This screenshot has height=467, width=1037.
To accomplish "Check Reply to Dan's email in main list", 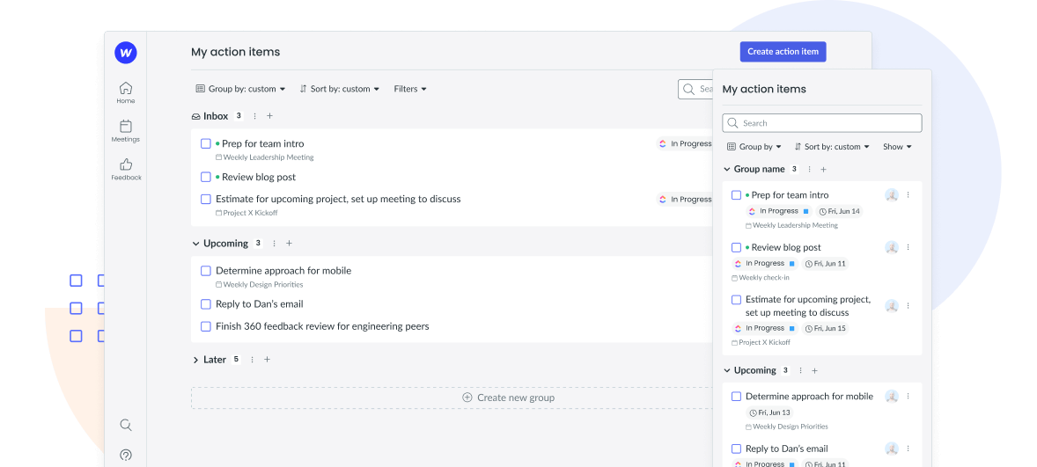I will click(206, 304).
